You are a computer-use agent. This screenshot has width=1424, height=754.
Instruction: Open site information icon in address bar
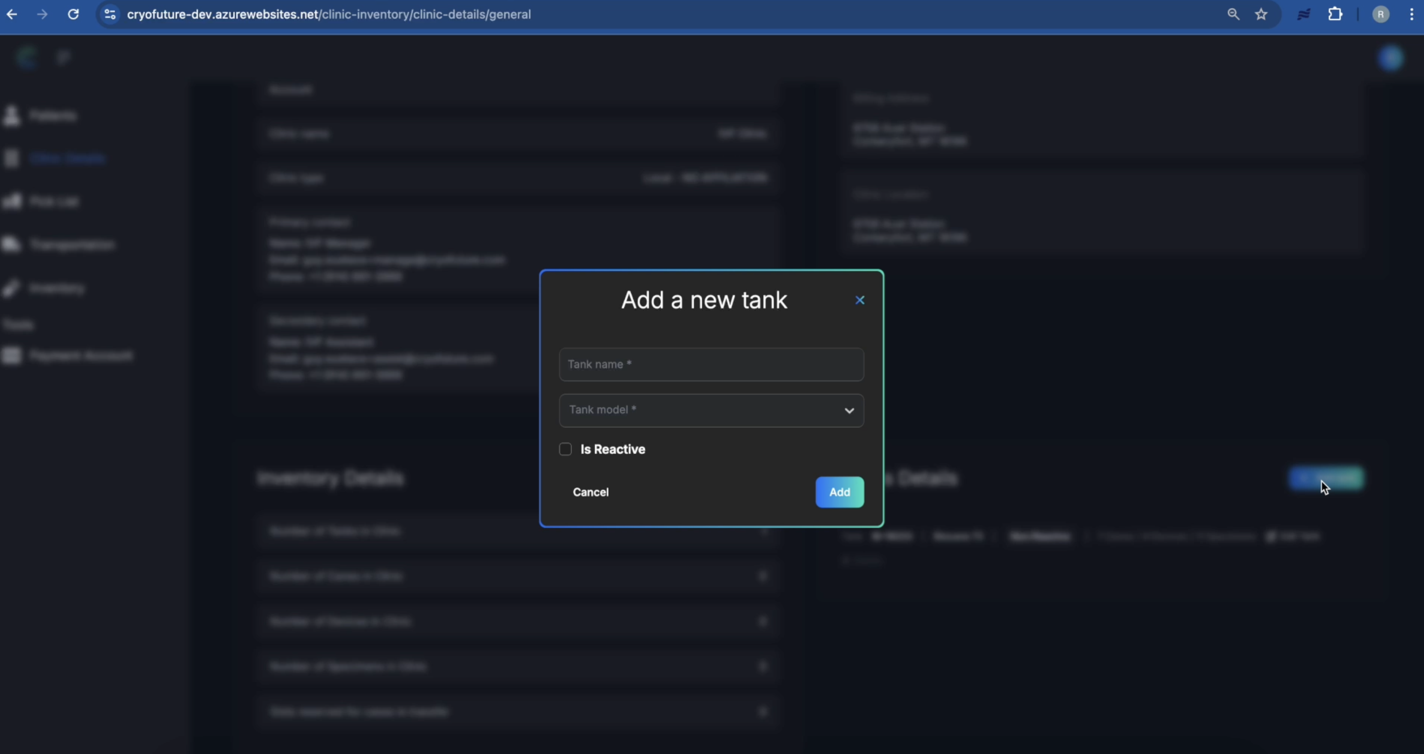tap(110, 14)
